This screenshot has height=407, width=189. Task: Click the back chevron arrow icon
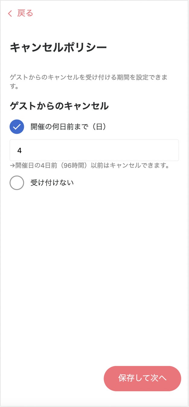tap(10, 14)
